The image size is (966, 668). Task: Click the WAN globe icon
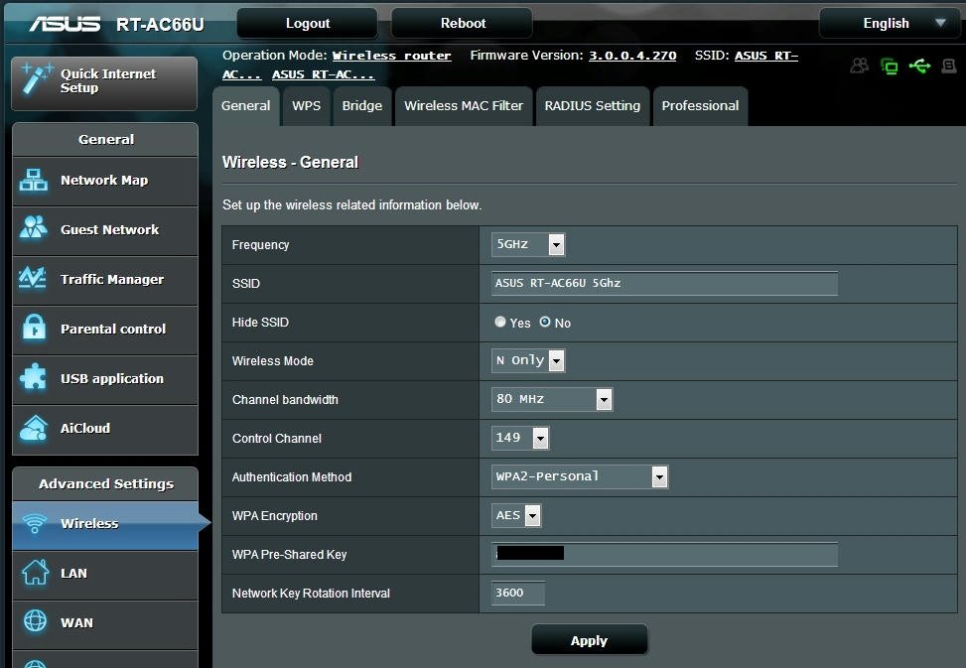[35, 620]
